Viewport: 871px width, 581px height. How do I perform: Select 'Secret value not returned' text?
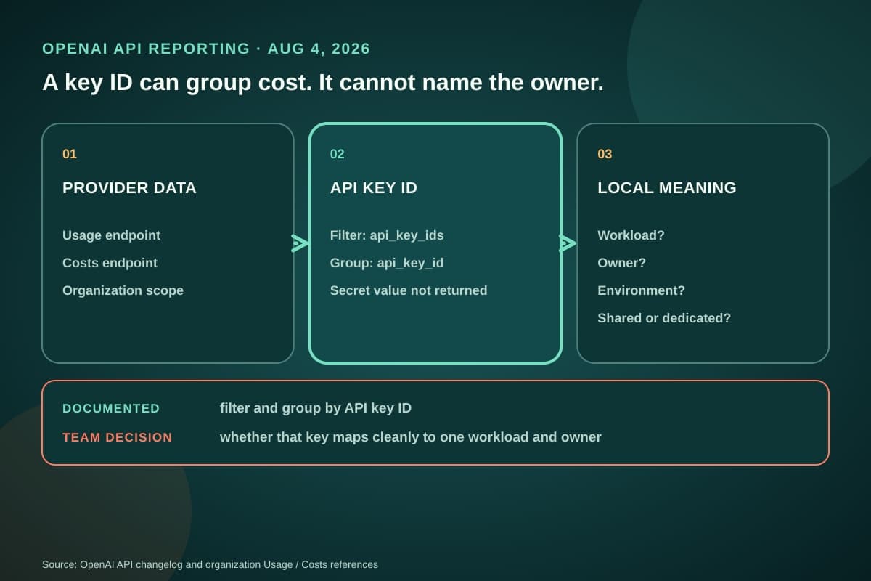click(409, 290)
